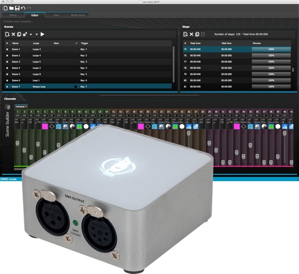This screenshot has width=299, height=274.
Task: Switch to the Stand Alone tab
Action: tap(78, 15)
